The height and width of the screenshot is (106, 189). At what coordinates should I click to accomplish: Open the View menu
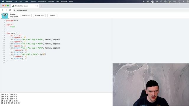tap(26, 1)
